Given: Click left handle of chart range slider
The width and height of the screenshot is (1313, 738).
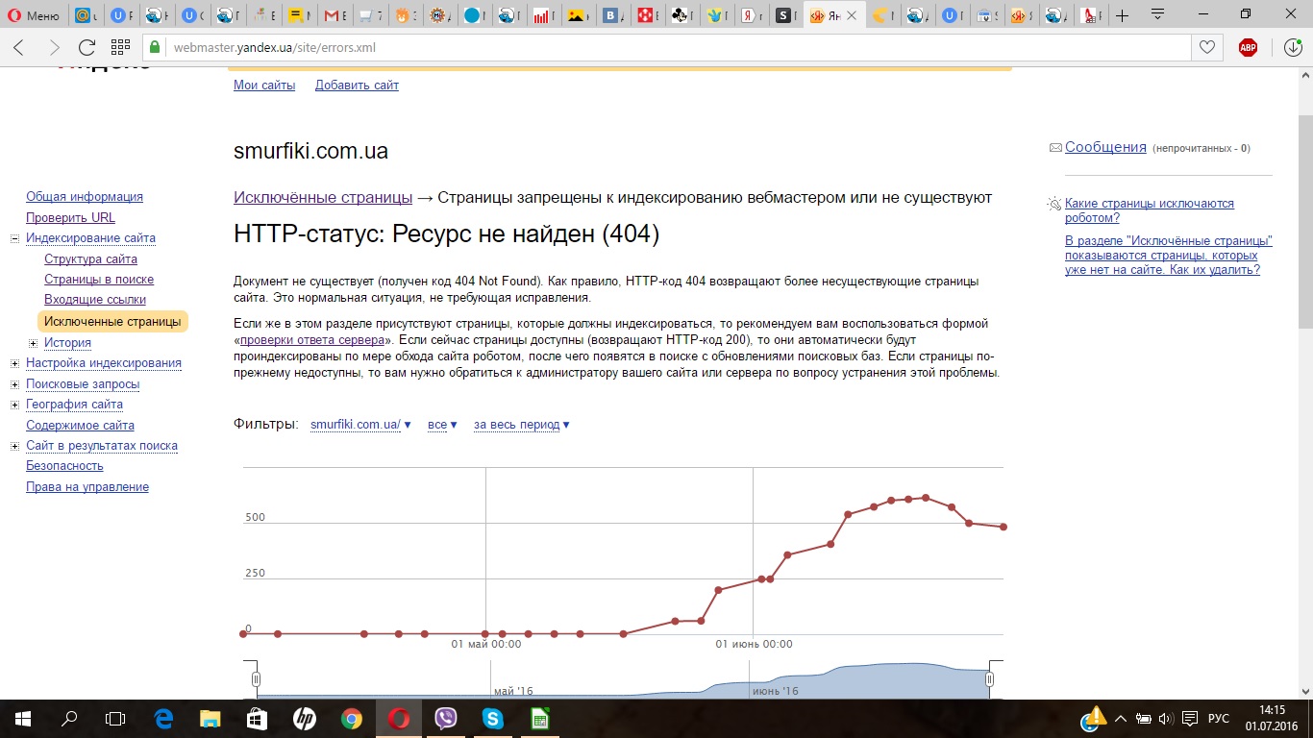Looking at the screenshot, I should [256, 679].
